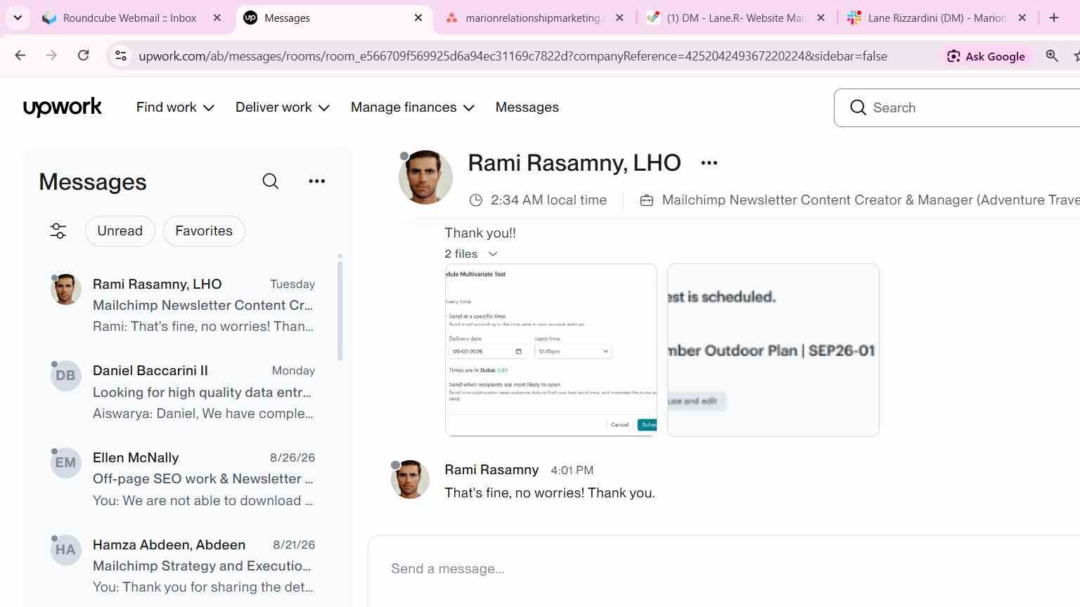The image size is (1080, 607).
Task: Click the Ask Google button
Action: (986, 56)
